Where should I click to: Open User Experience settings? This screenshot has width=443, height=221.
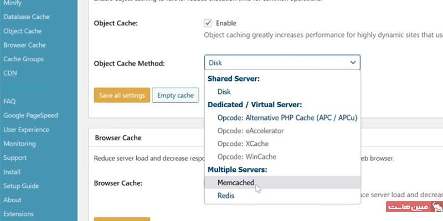coord(27,129)
